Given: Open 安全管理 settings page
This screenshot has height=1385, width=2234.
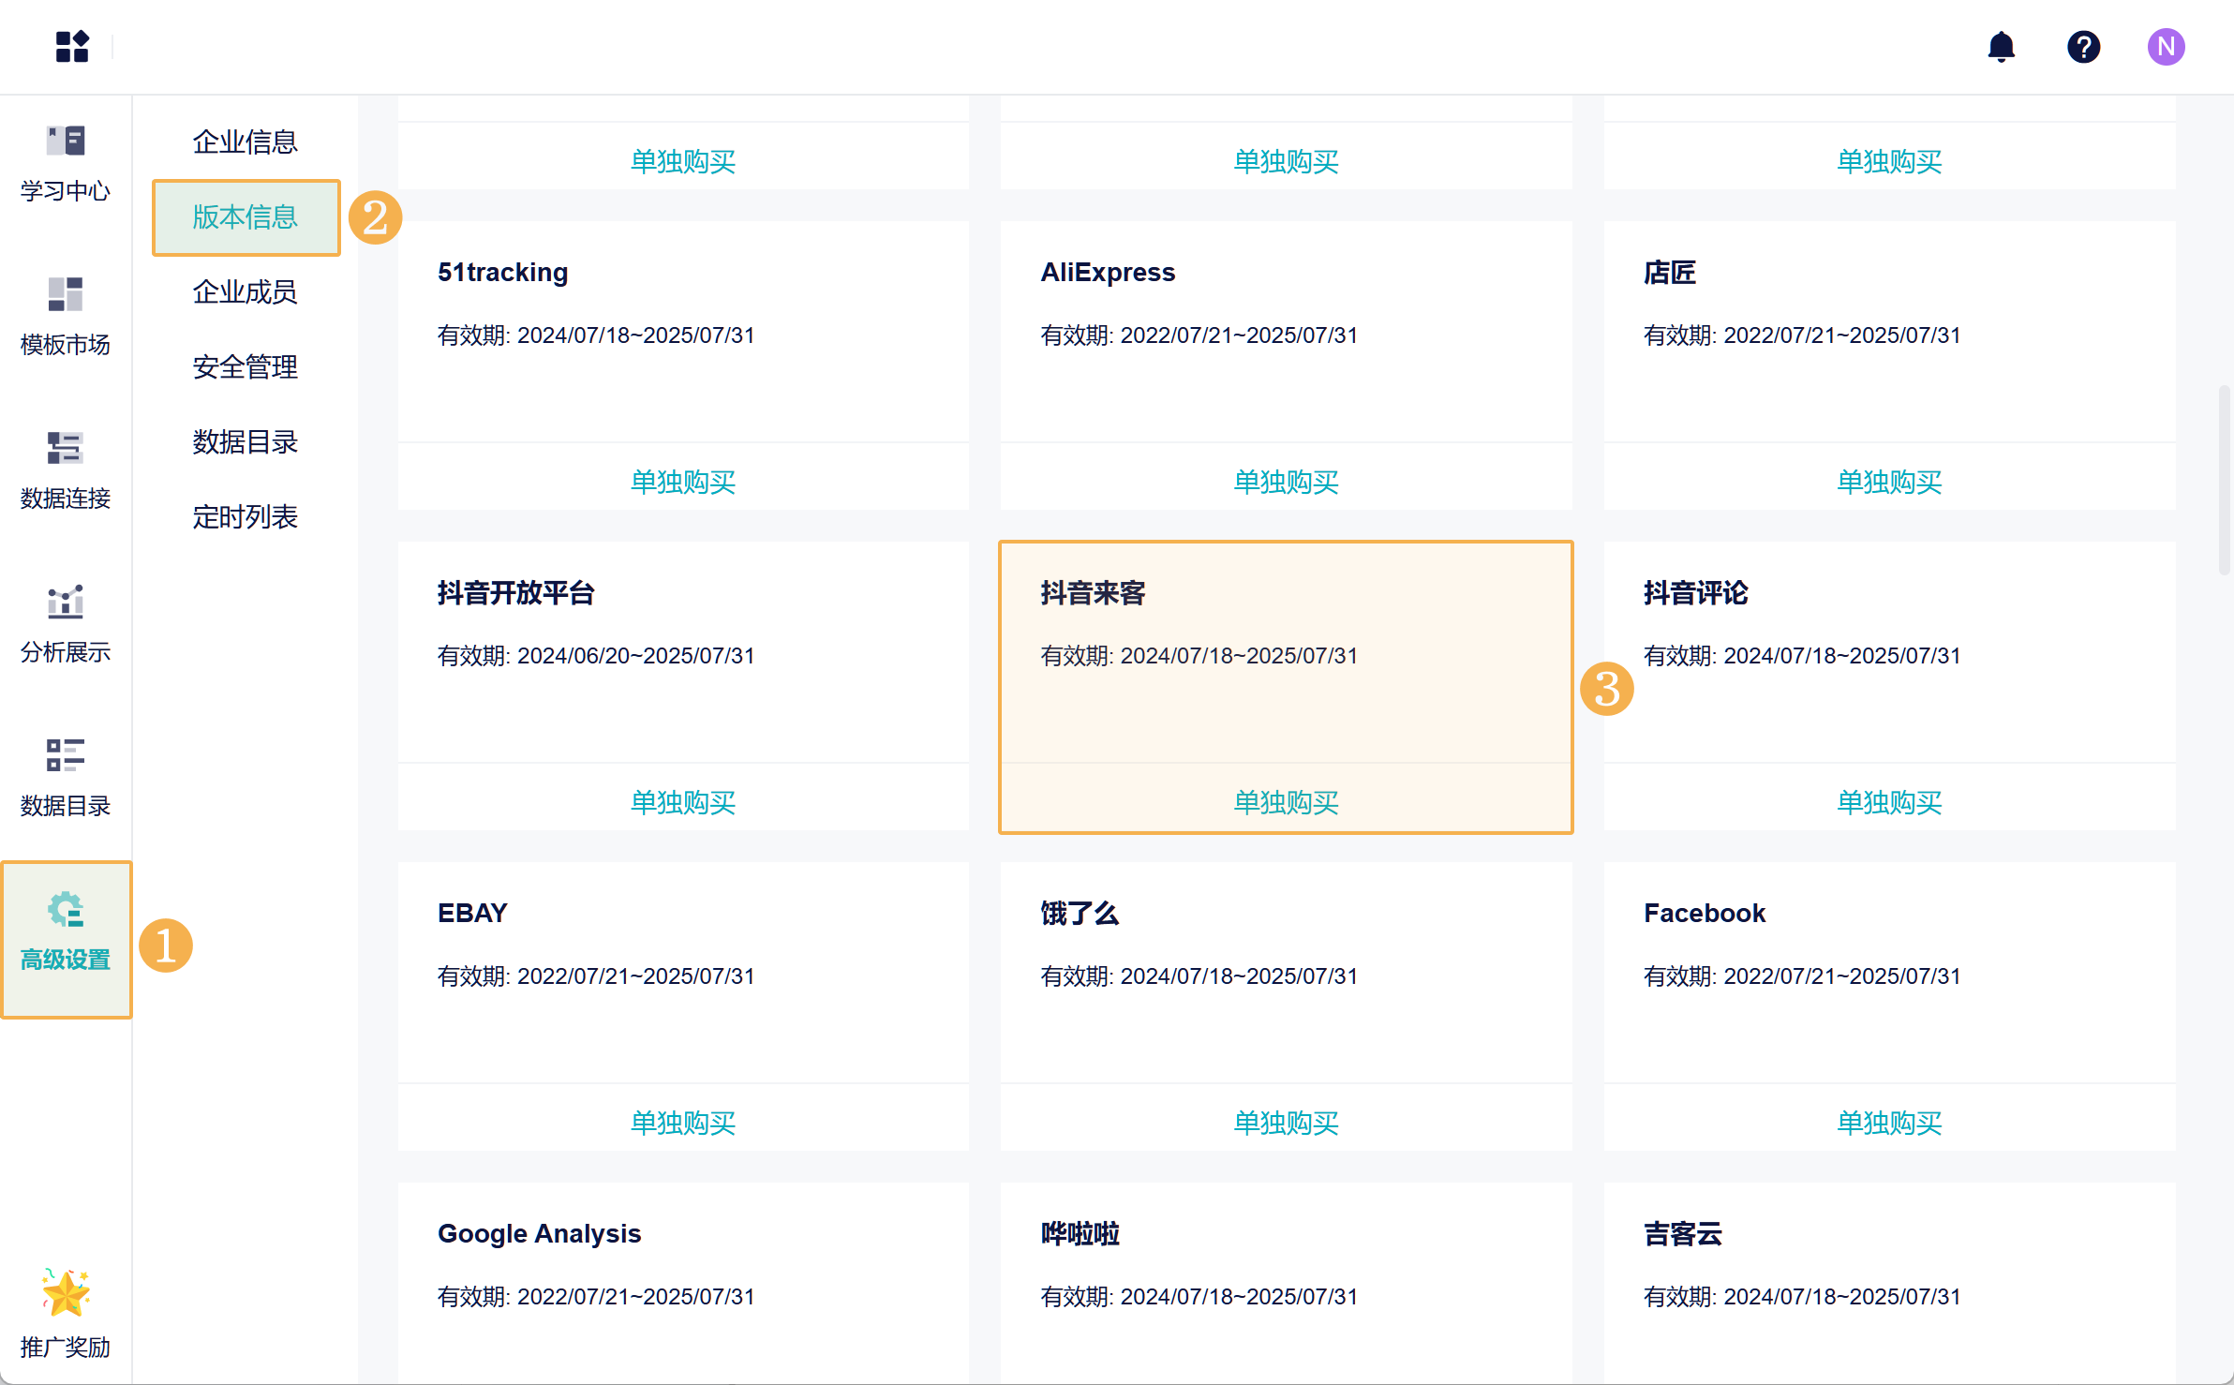Looking at the screenshot, I should point(245,366).
